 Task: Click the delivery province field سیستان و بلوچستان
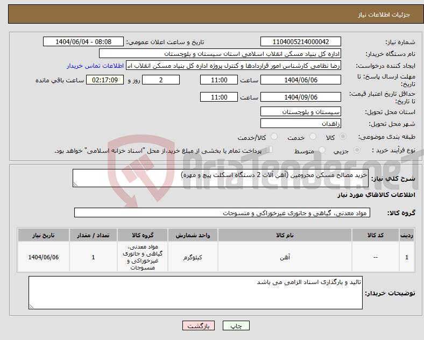coord(301,111)
